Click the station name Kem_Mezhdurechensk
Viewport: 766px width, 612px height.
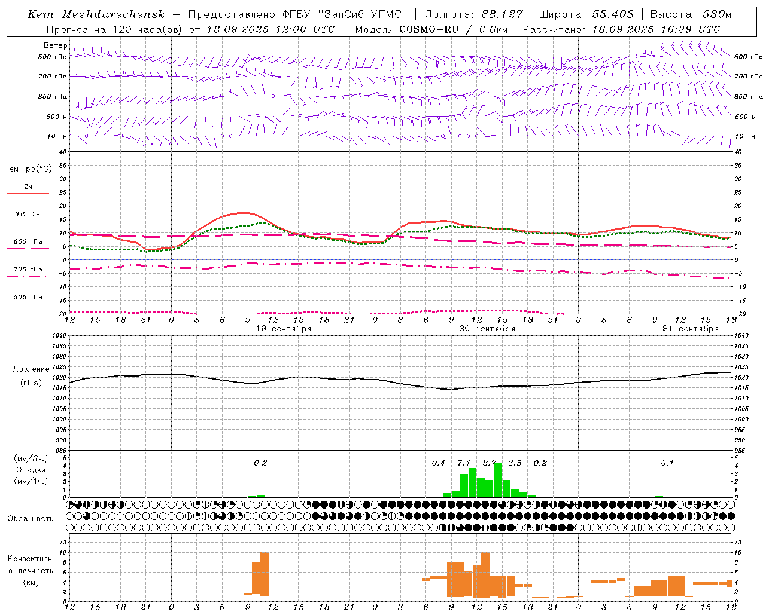(96, 14)
